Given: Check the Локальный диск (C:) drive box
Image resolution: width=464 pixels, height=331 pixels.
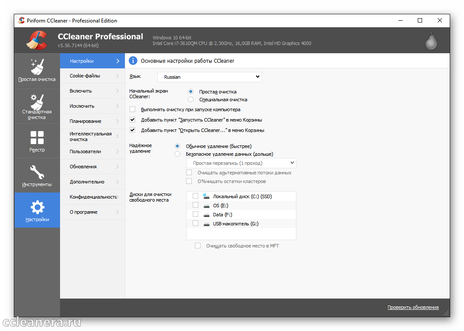Looking at the screenshot, I should tap(196, 196).
